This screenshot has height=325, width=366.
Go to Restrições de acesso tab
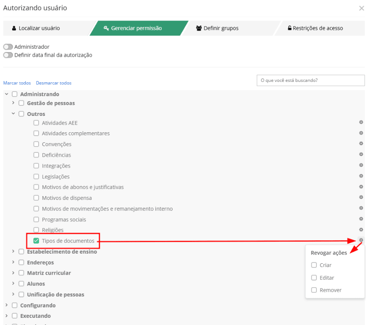320,28
